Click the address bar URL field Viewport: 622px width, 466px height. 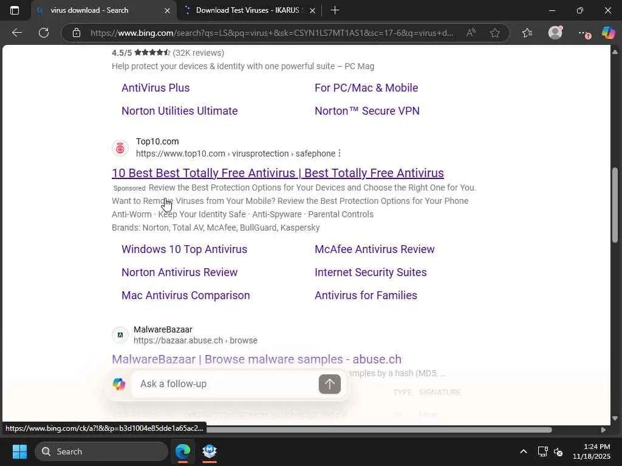272,33
